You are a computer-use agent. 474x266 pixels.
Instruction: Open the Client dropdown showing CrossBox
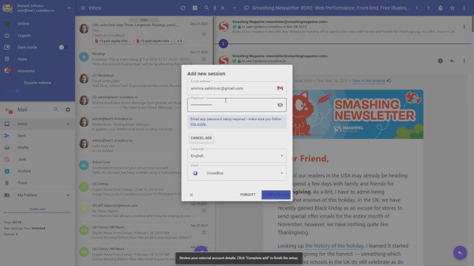coord(237,173)
